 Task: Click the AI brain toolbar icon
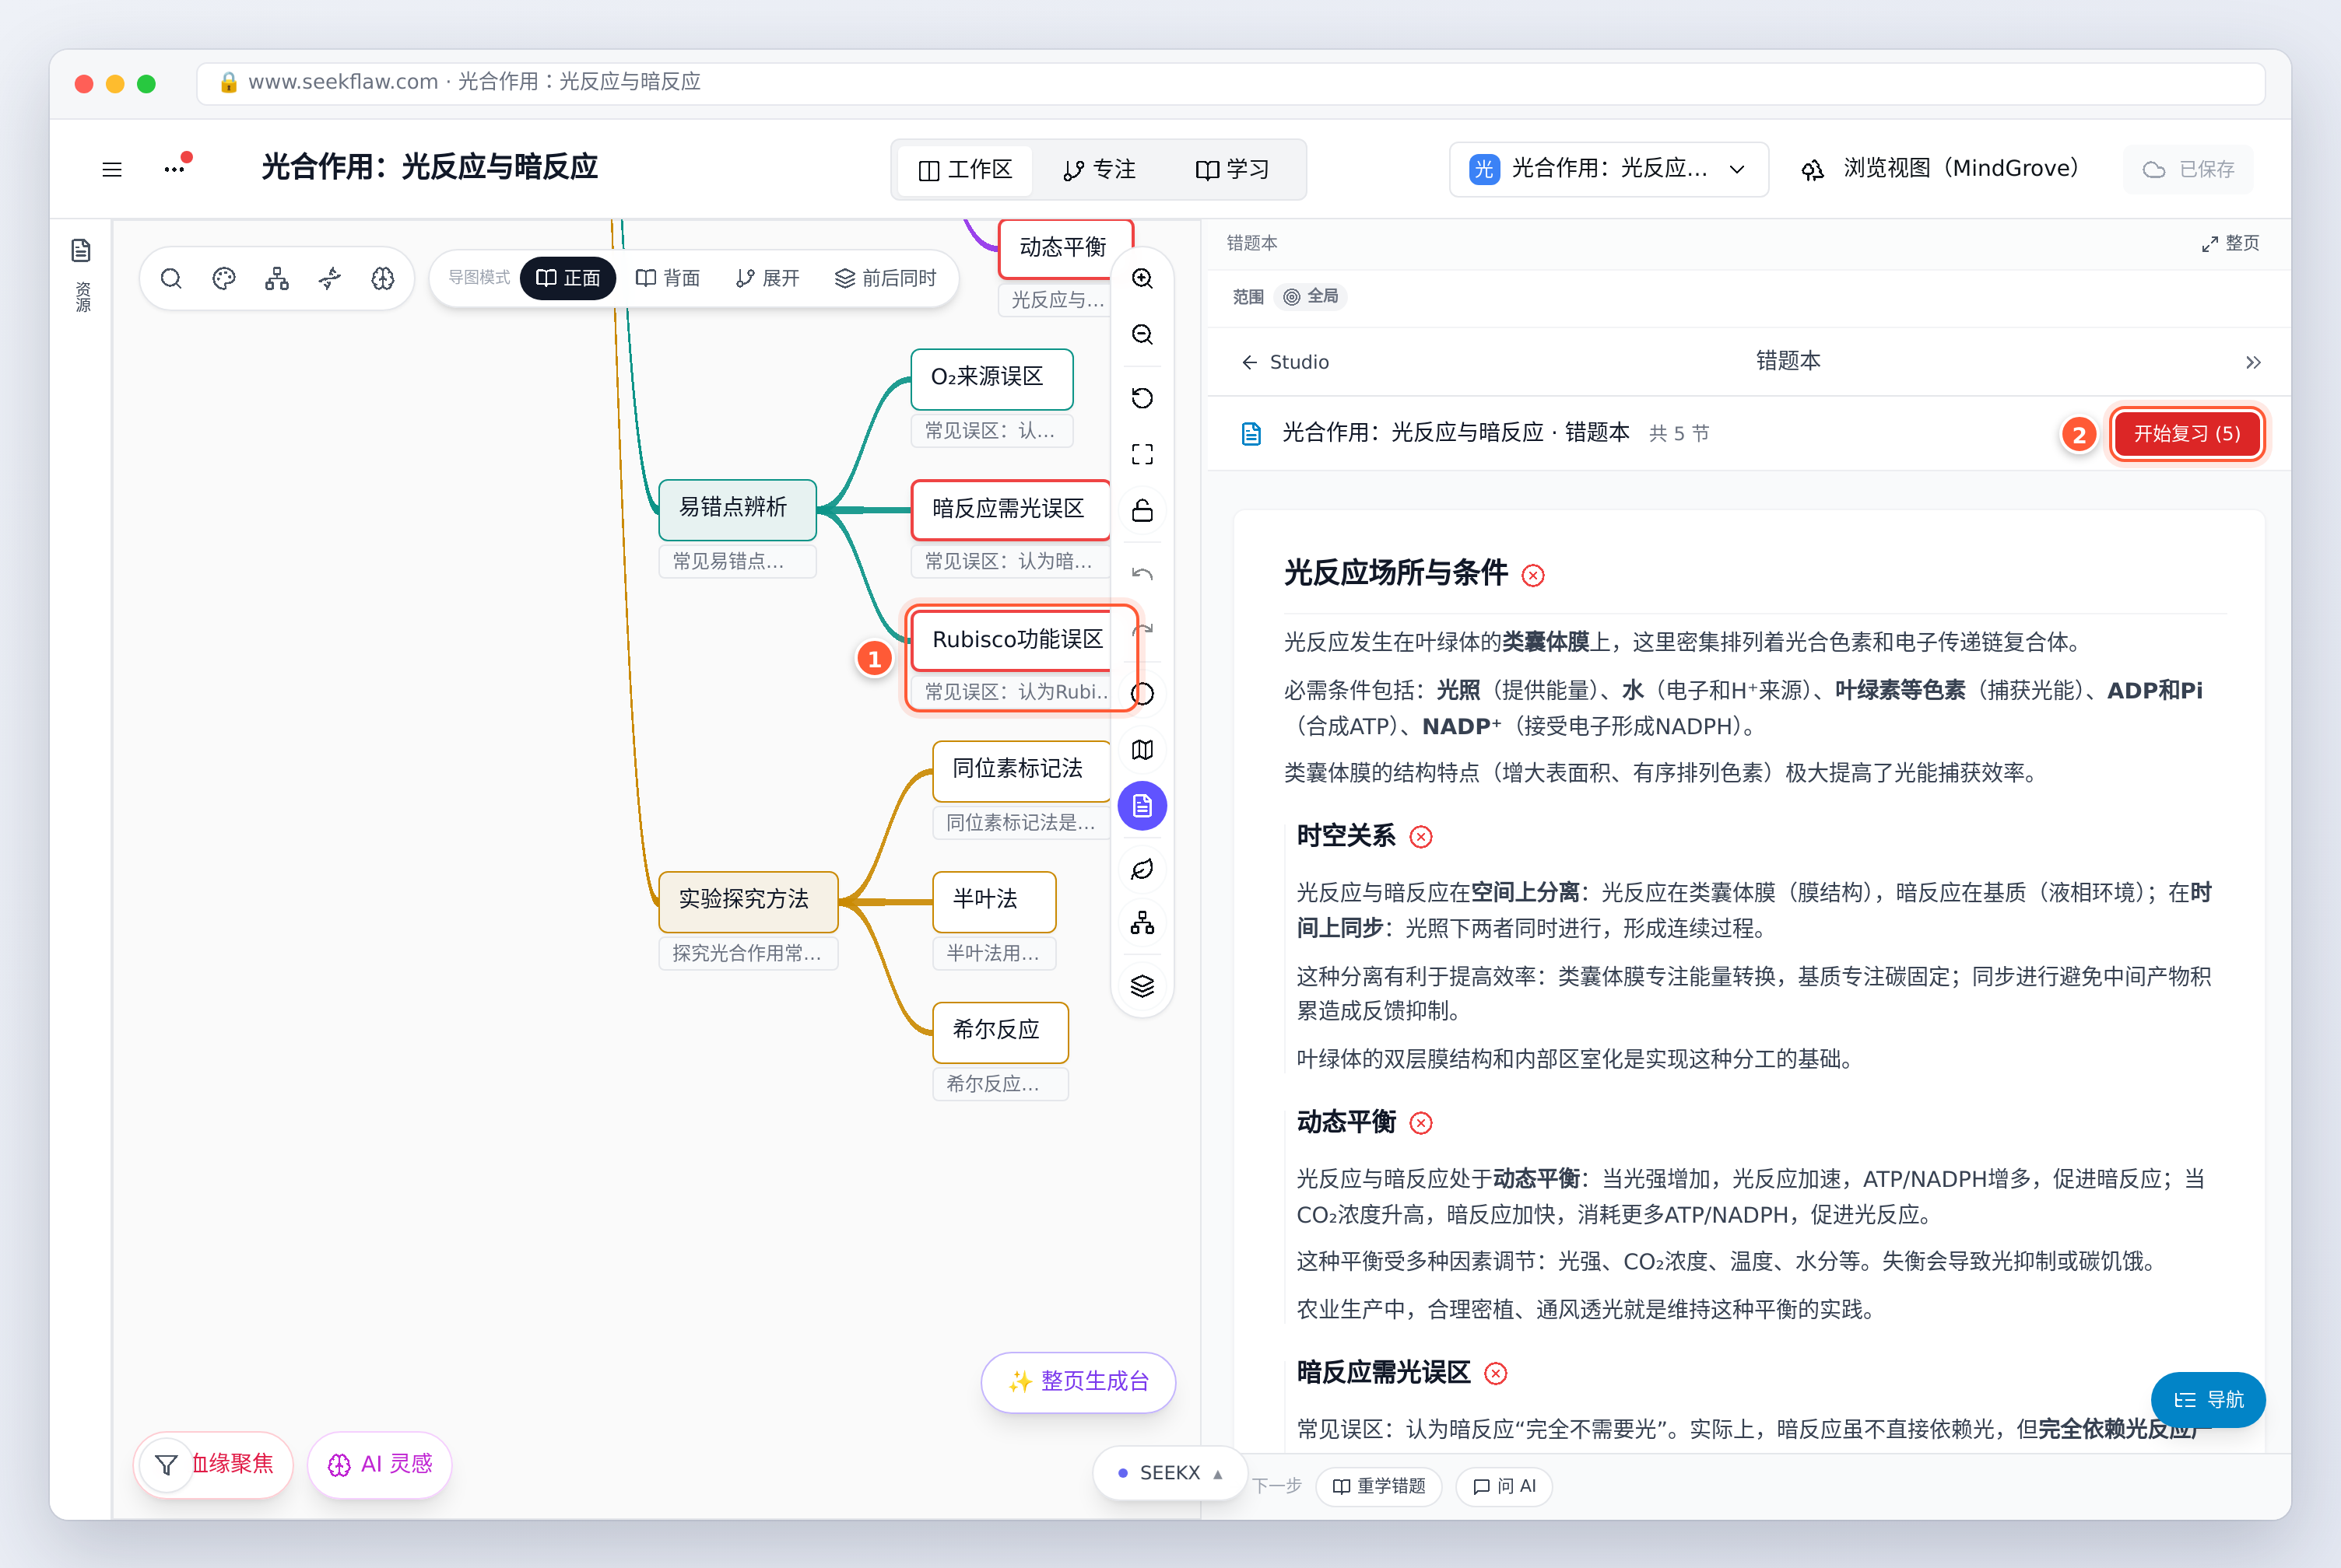click(383, 278)
